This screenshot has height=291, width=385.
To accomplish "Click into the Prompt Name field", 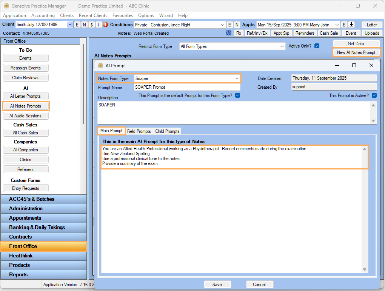I will point(187,87).
